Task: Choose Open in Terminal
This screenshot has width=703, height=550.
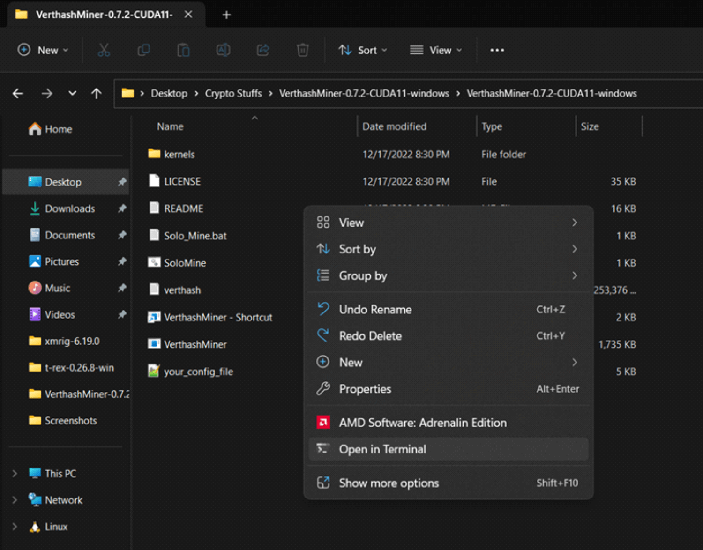Action: [x=448, y=449]
